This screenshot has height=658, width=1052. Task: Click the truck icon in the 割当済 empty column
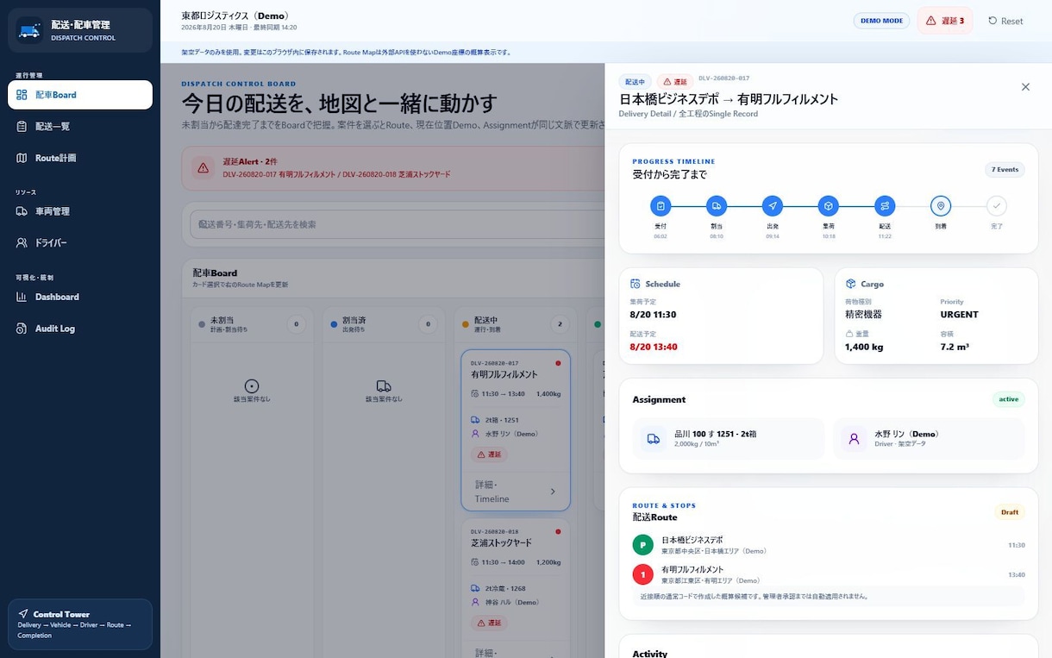(x=384, y=386)
